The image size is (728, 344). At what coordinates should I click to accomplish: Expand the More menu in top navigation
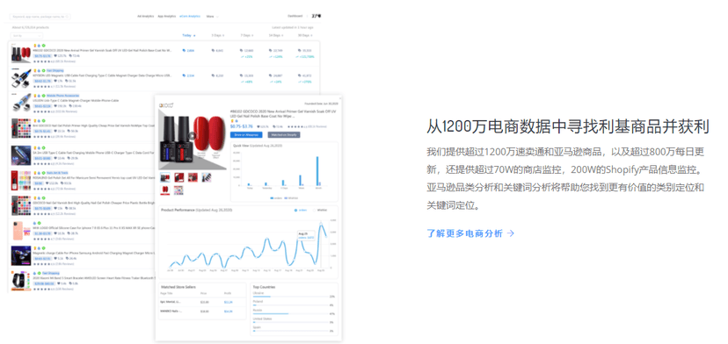pyautogui.click(x=213, y=16)
